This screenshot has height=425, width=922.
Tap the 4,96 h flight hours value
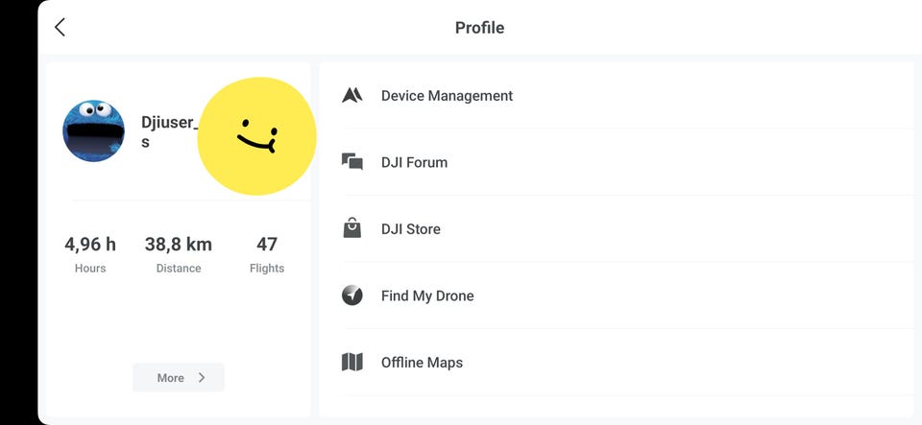(x=90, y=245)
